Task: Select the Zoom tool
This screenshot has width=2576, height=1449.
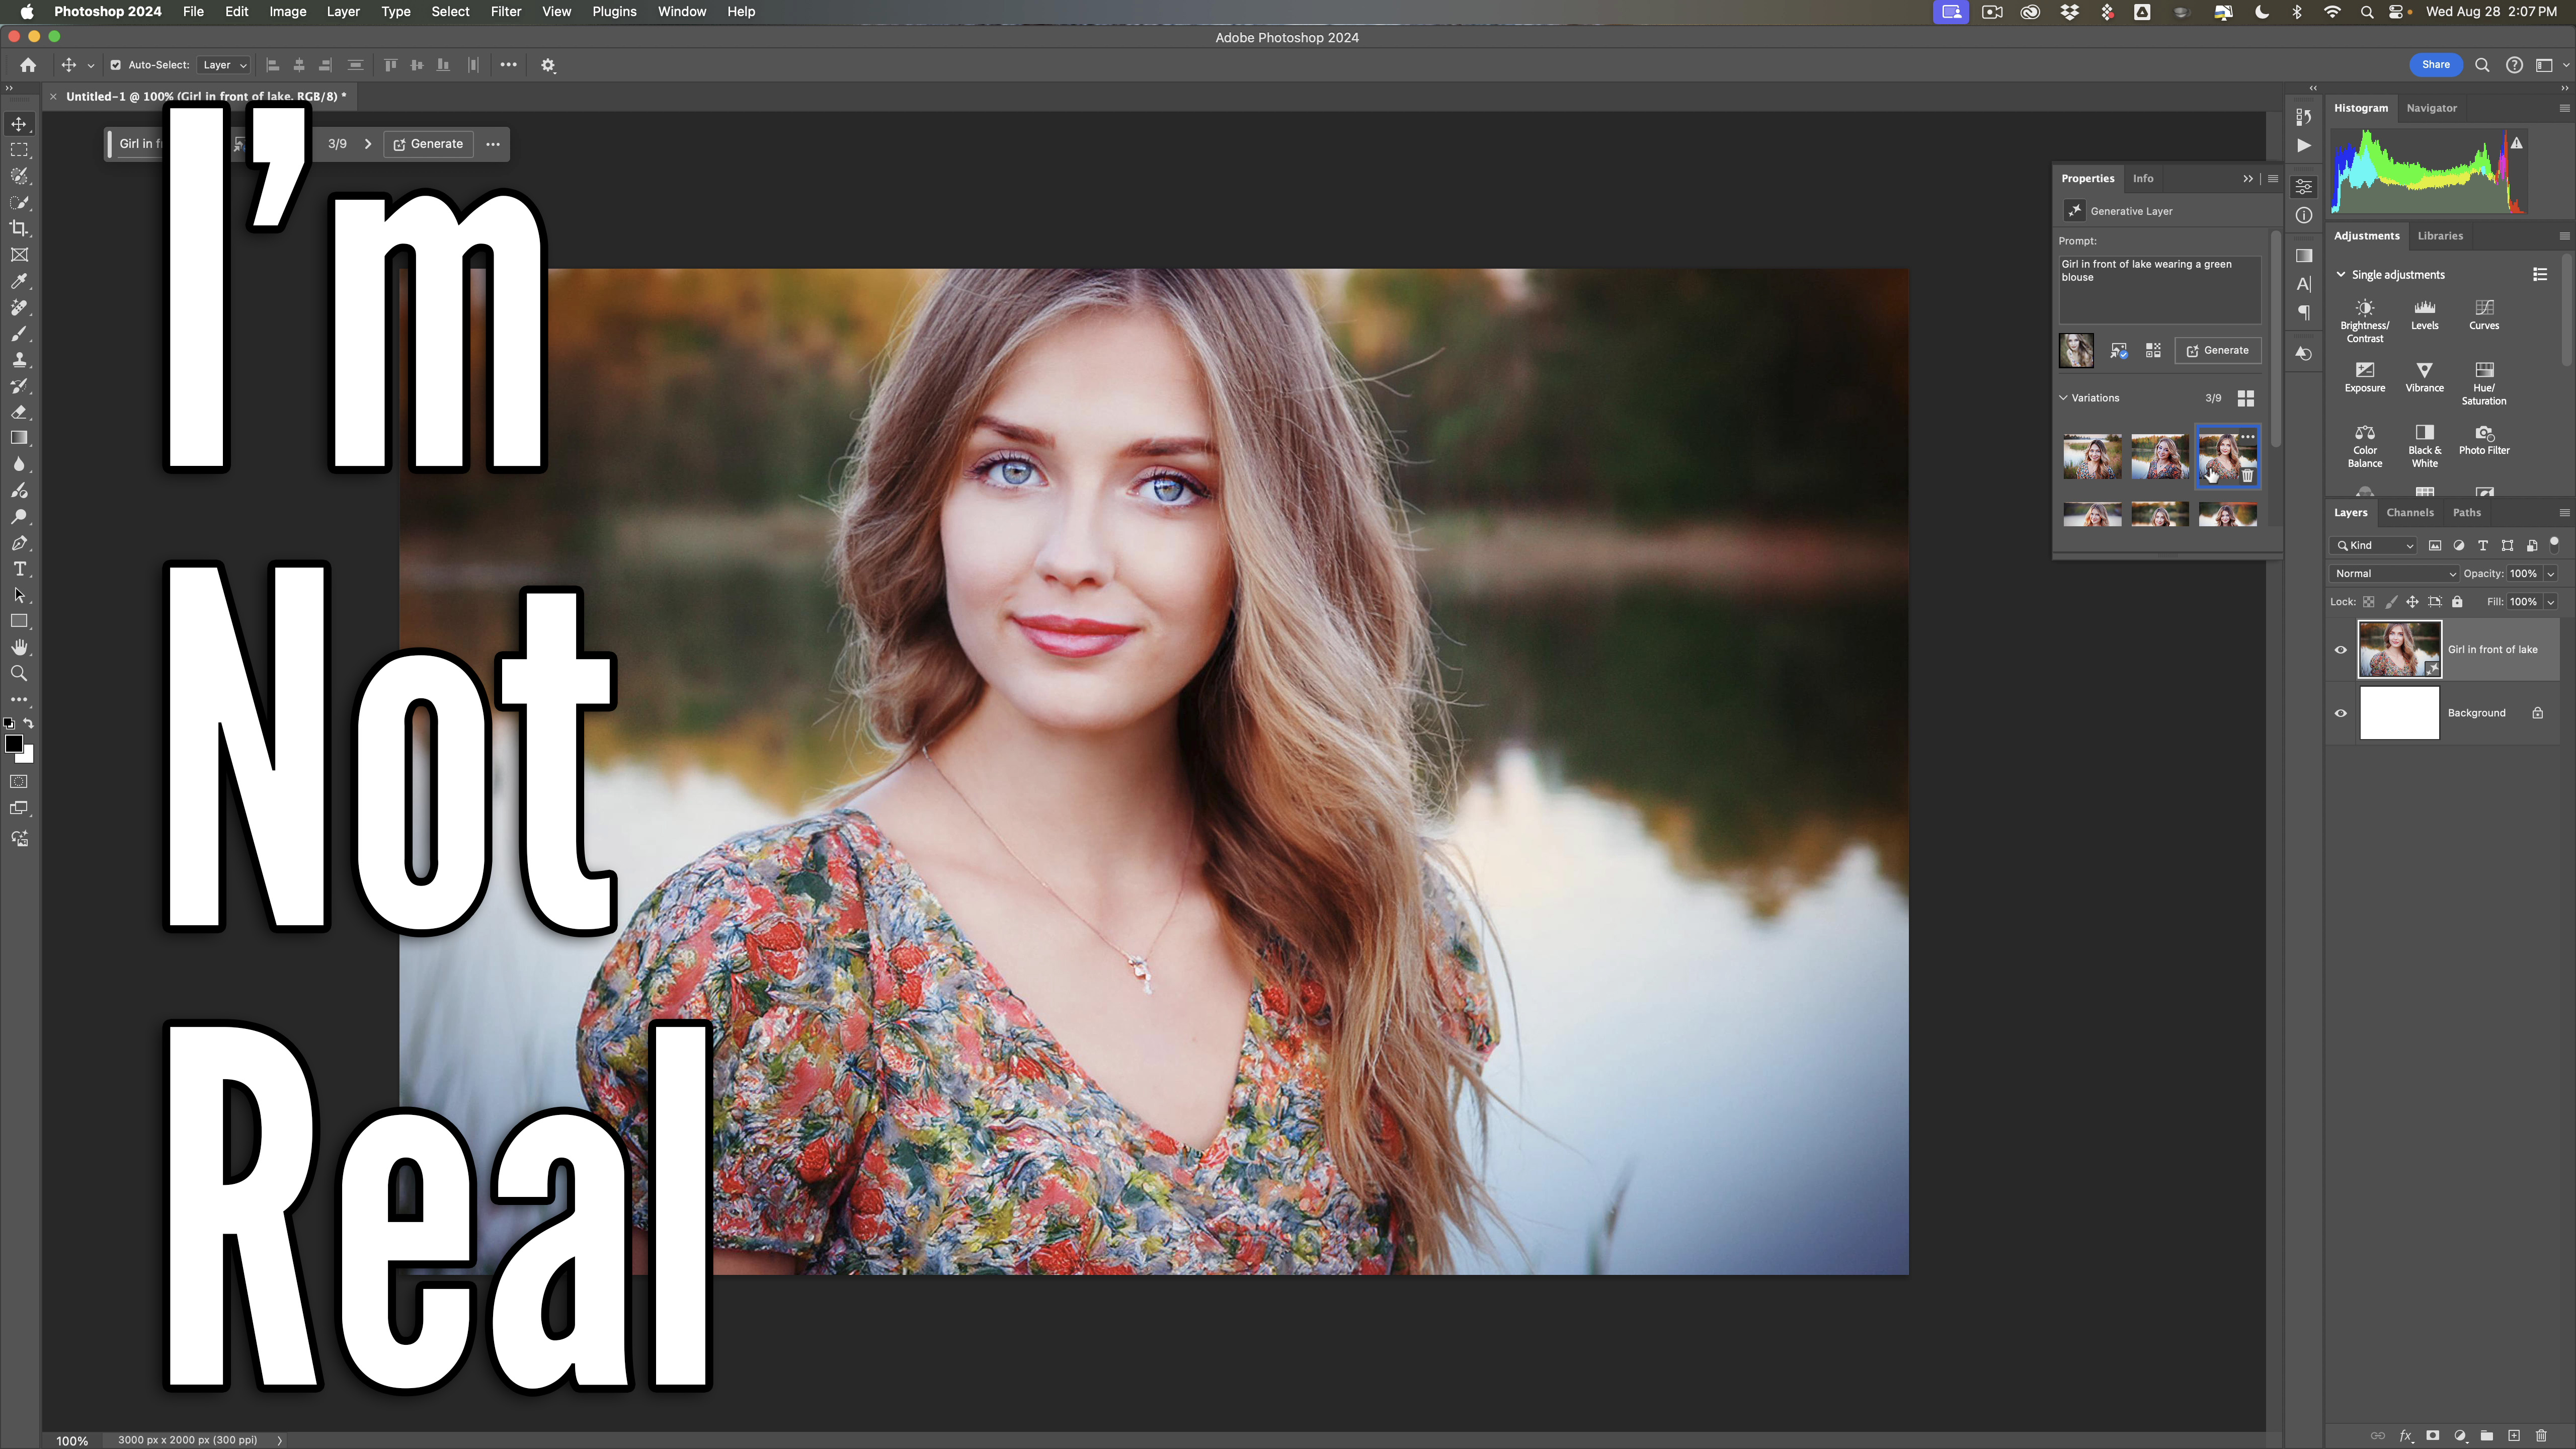Action: (x=19, y=673)
